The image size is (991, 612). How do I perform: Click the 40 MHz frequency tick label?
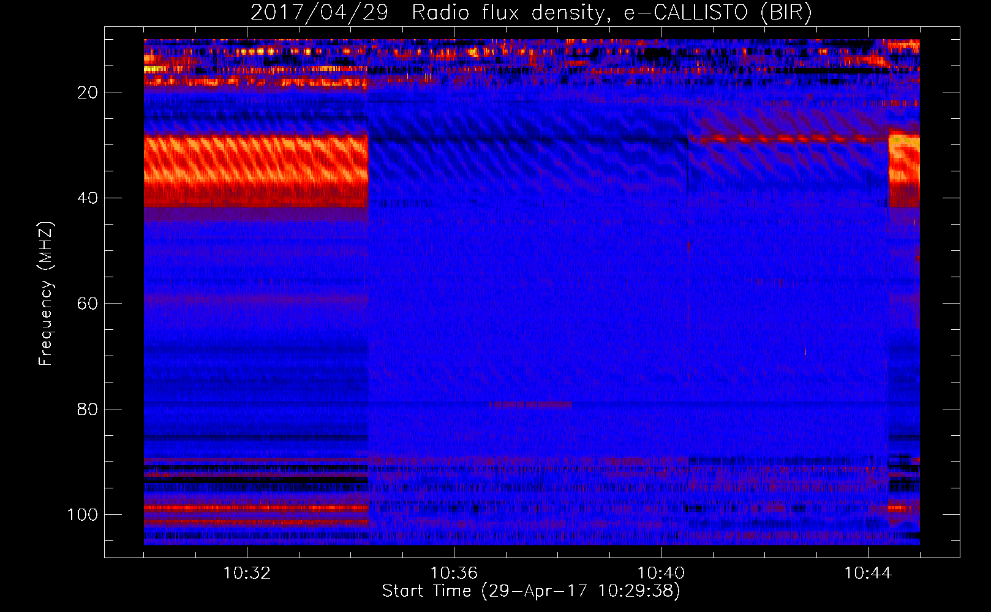[x=88, y=198]
